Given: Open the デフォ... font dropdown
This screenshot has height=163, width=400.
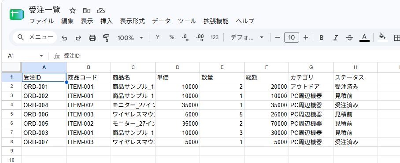Looking at the screenshot, I should (x=247, y=38).
